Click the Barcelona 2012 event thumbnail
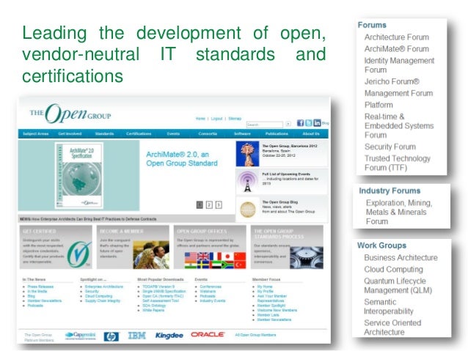 tap(247, 154)
